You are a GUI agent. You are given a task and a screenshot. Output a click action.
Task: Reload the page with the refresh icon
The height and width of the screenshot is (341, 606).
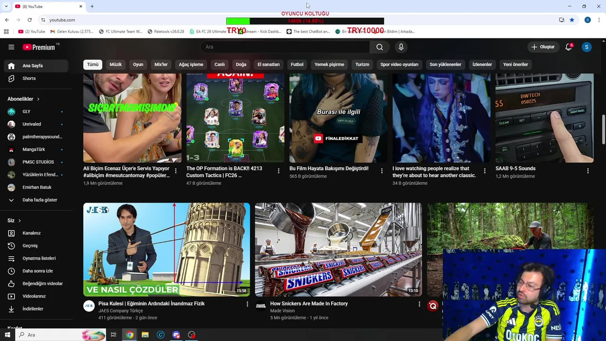point(29,20)
